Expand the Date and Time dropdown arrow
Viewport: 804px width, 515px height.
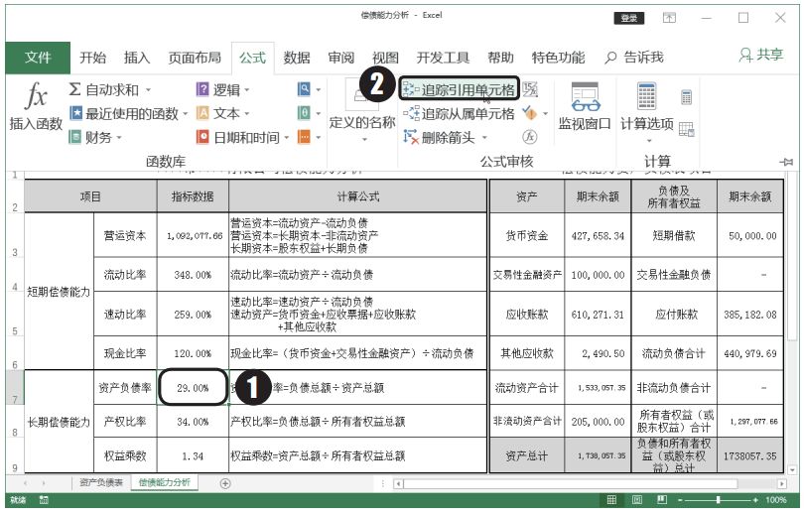point(286,137)
